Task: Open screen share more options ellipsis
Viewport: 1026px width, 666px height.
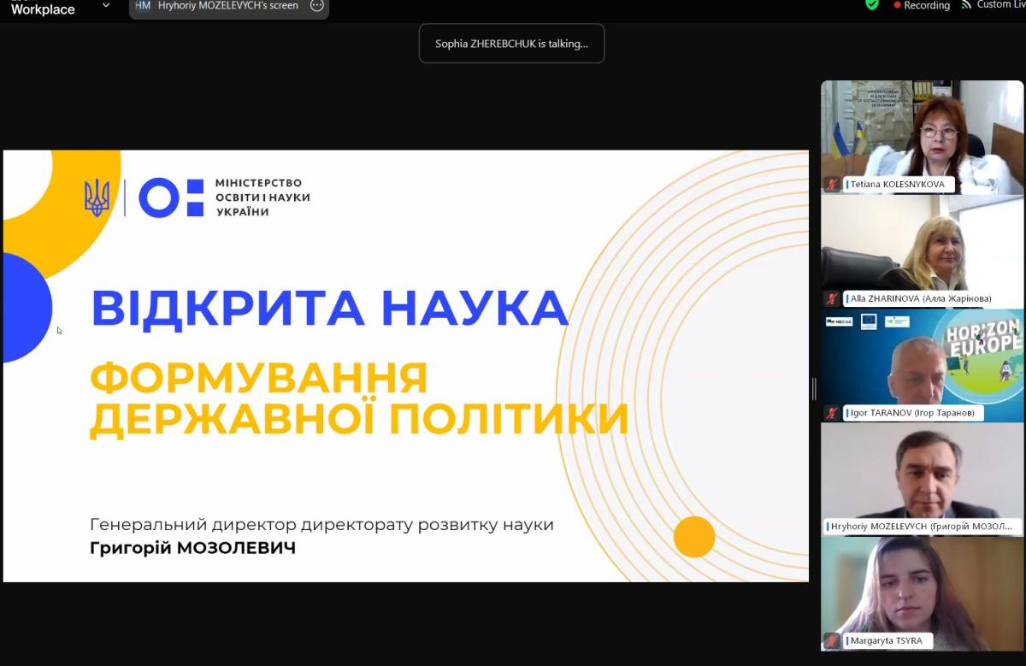Action: (x=317, y=5)
